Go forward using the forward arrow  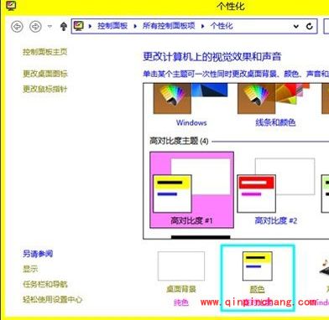35,27
